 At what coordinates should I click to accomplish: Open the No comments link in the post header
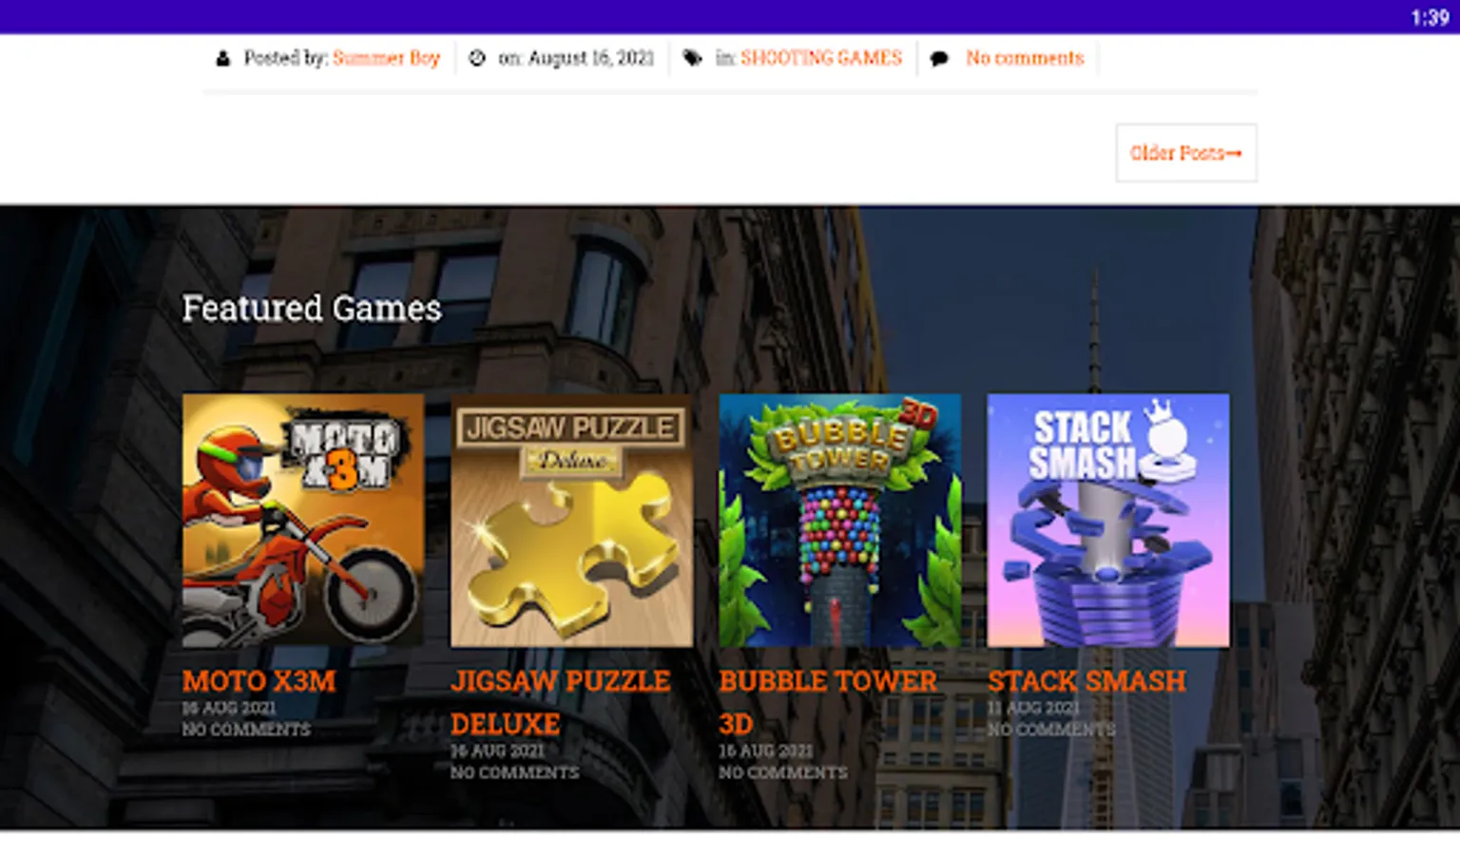tap(1024, 59)
